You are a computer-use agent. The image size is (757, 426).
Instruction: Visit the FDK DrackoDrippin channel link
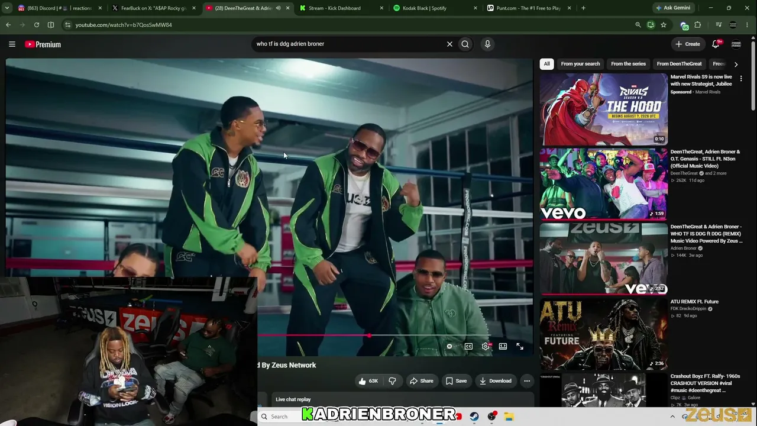(689, 309)
